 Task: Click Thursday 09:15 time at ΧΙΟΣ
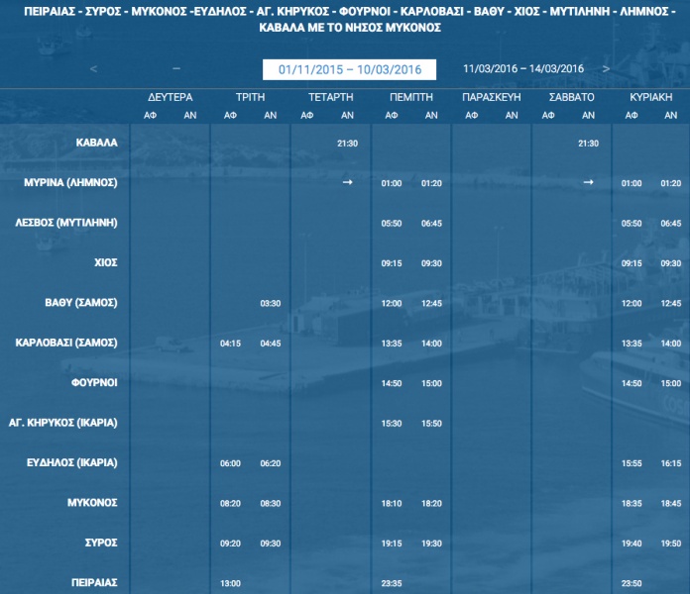pyautogui.click(x=392, y=263)
